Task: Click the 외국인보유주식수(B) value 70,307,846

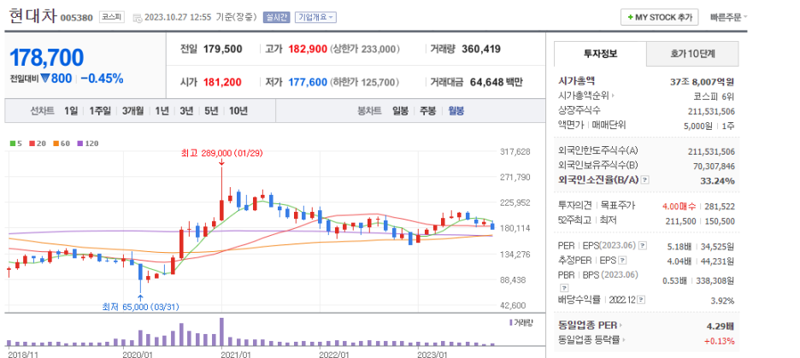Action: [714, 166]
